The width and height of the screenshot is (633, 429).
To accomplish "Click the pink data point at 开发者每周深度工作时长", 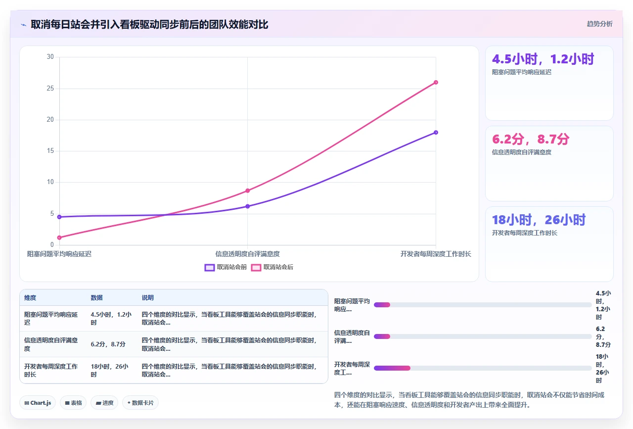I will coord(436,82).
